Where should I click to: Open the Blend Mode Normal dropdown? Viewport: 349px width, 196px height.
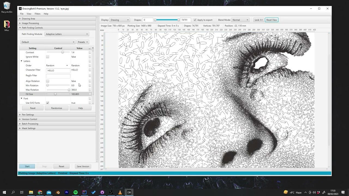coord(240,20)
